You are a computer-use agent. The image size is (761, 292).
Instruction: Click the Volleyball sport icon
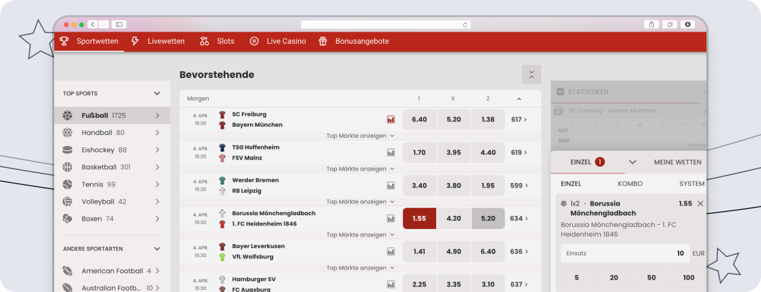pos(67,202)
